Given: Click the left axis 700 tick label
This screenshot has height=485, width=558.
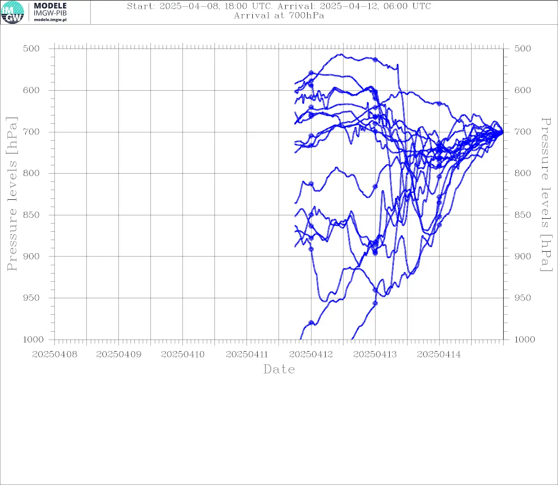Looking at the screenshot, I should (x=32, y=131).
